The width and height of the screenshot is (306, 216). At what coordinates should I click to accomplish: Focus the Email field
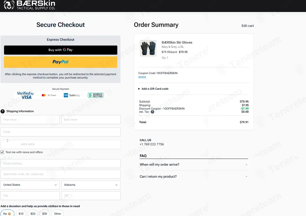pos(60,132)
